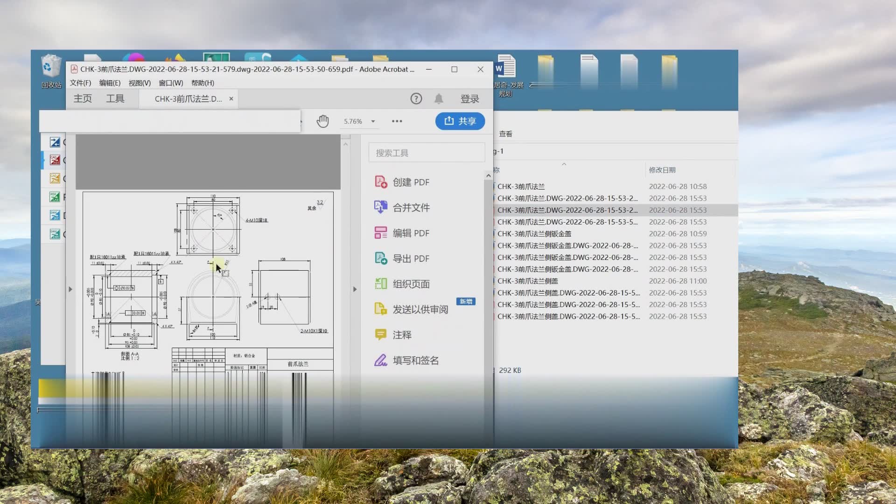Click the blue Share (共享) button
This screenshot has height=504, width=896.
460,121
